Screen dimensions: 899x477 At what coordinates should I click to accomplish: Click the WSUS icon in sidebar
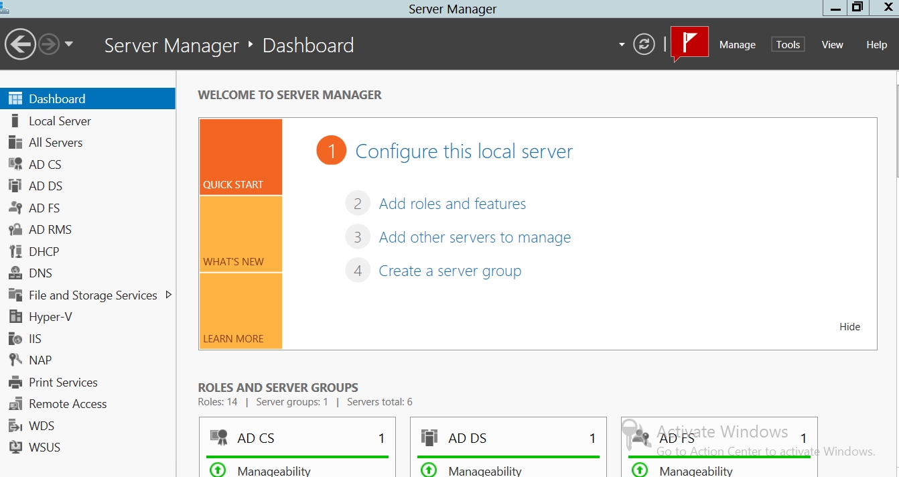click(15, 448)
